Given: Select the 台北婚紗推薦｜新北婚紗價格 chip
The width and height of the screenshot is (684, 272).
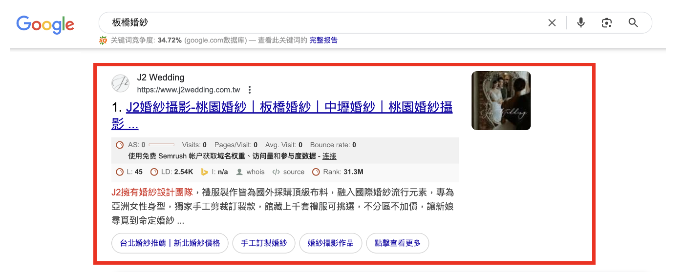Looking at the screenshot, I should (170, 243).
